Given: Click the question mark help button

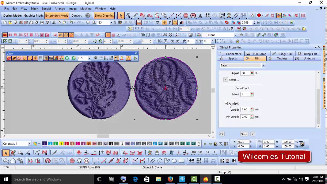Looking at the screenshot, I should 253,134.
